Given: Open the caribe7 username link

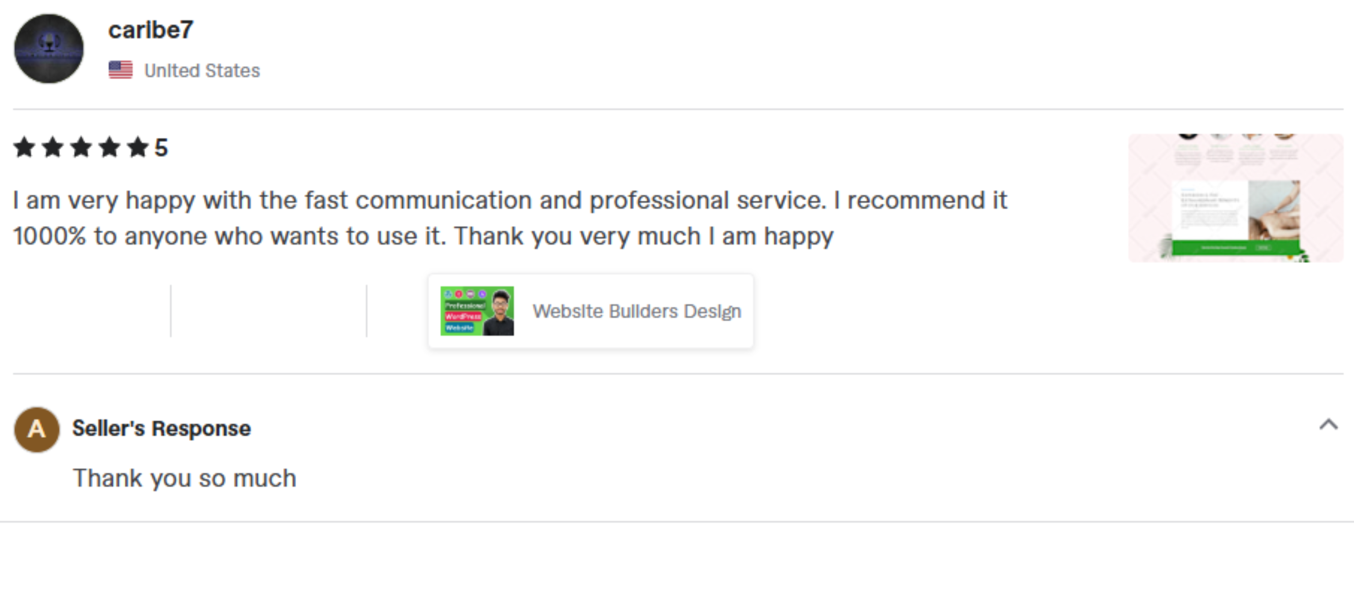Looking at the screenshot, I should click(151, 30).
